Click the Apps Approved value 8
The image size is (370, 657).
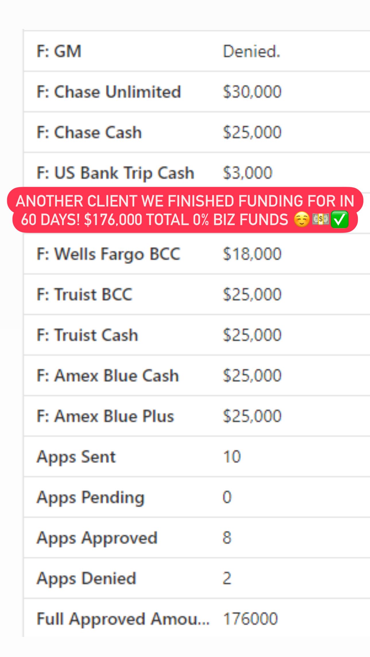click(227, 538)
